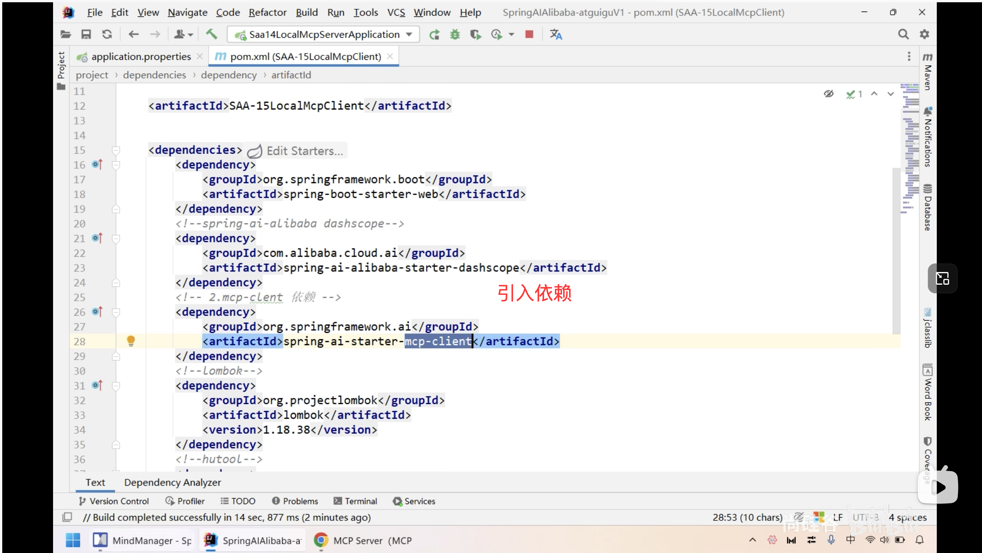Open the Dependency Analyzer tab

point(172,482)
